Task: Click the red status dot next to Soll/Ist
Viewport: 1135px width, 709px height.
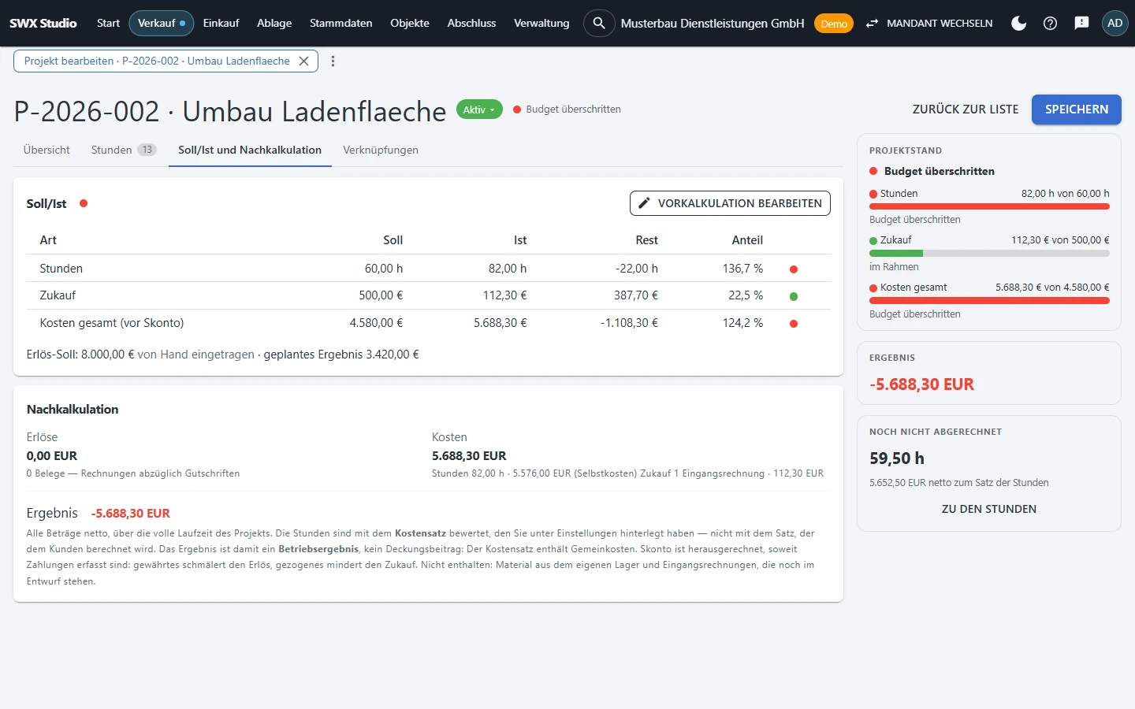Action: point(84,203)
